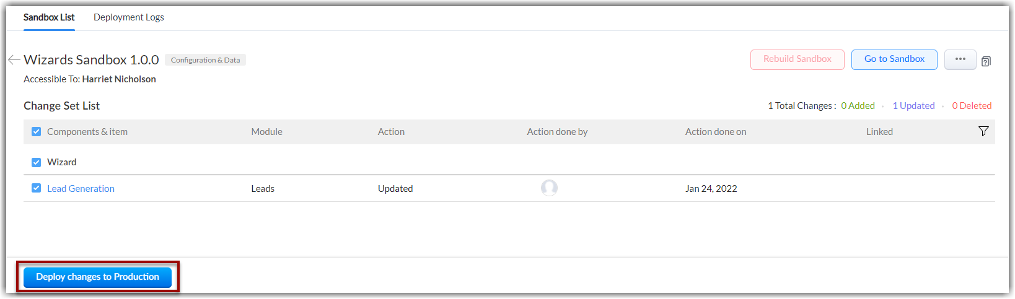1015x299 pixels.
Task: Open the filter icon in the table header
Action: pyautogui.click(x=983, y=131)
